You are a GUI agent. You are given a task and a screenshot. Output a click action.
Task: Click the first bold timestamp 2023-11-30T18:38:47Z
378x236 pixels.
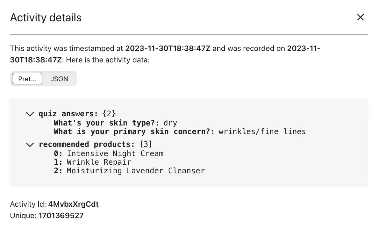[168, 48]
